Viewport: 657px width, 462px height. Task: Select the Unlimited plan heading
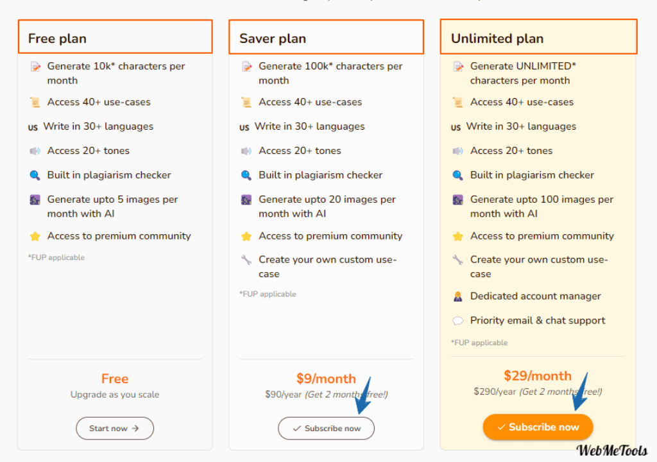point(497,38)
